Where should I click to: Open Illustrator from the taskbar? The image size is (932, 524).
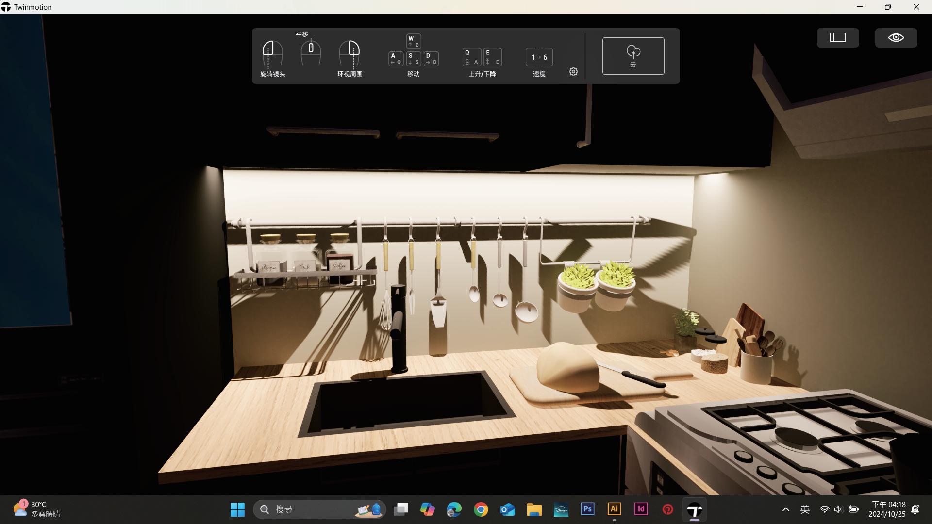(614, 509)
